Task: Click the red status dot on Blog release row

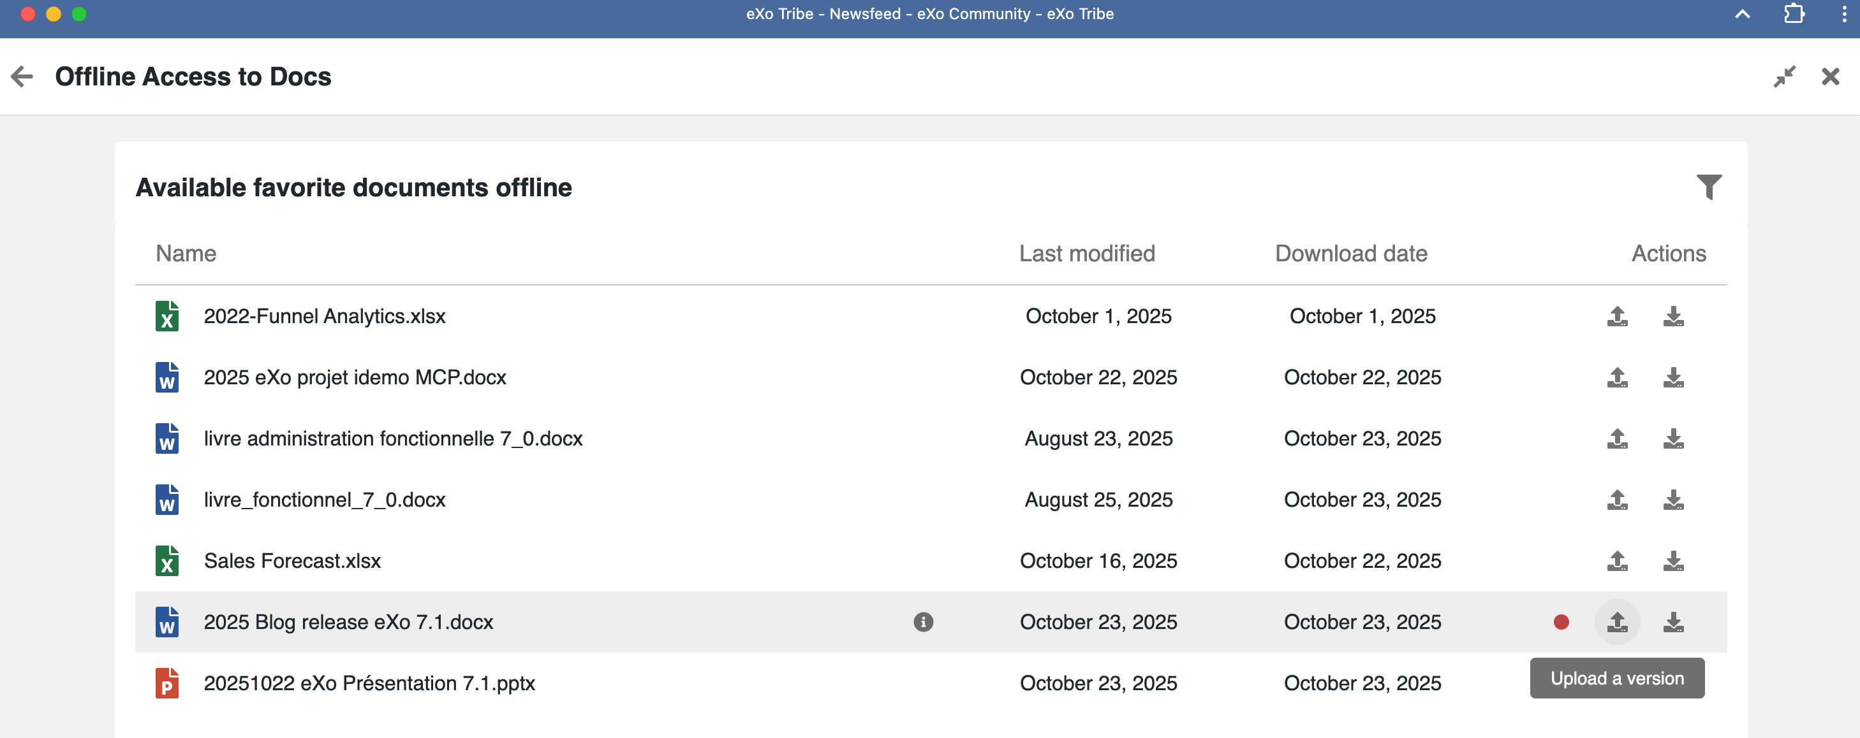Action: click(x=1561, y=622)
